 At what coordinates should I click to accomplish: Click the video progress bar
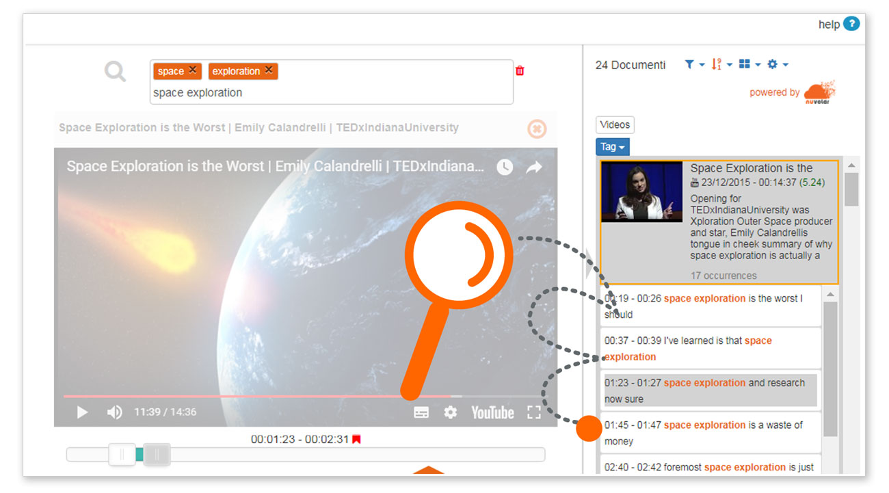click(x=305, y=396)
